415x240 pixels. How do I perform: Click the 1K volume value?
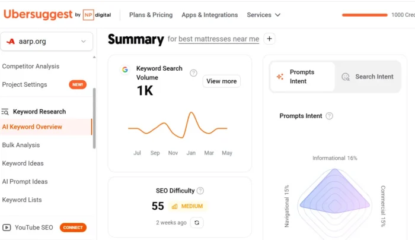pyautogui.click(x=145, y=91)
